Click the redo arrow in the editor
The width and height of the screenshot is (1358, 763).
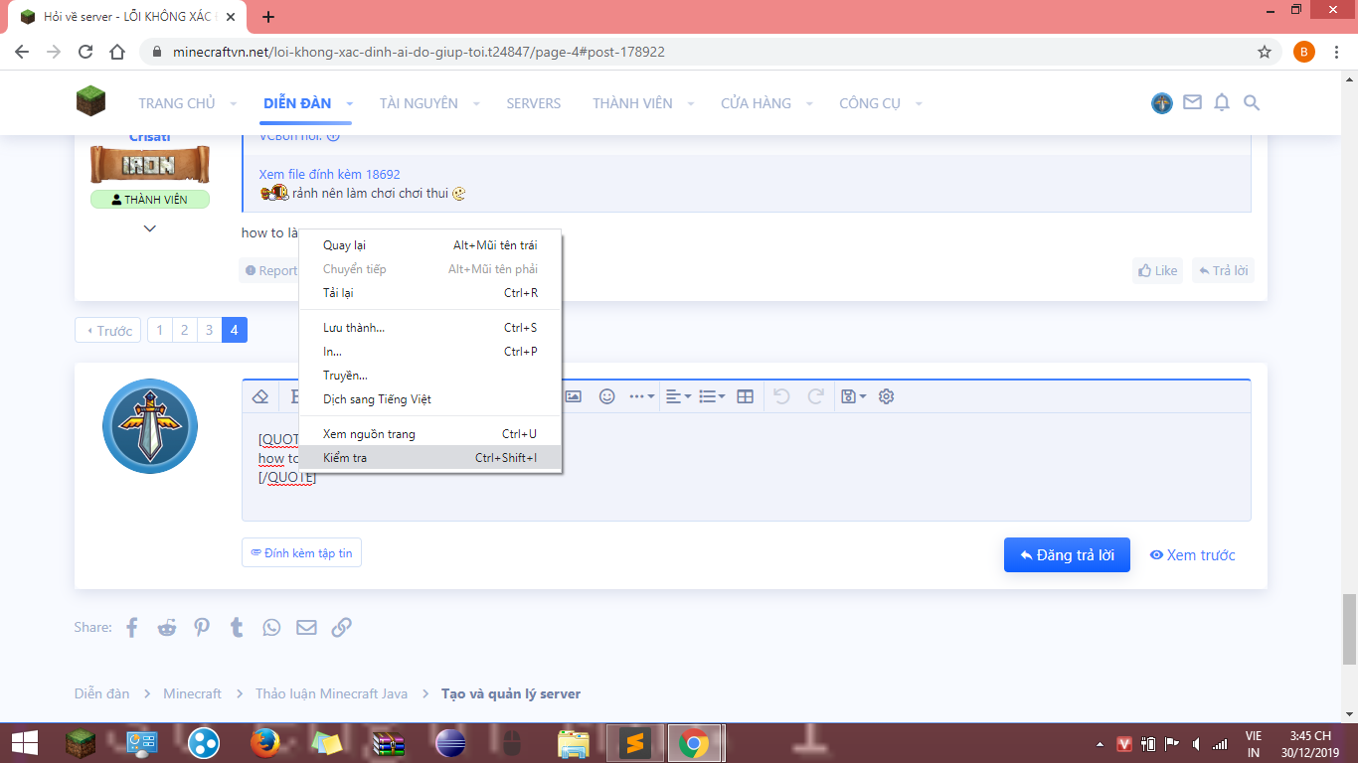coord(815,396)
